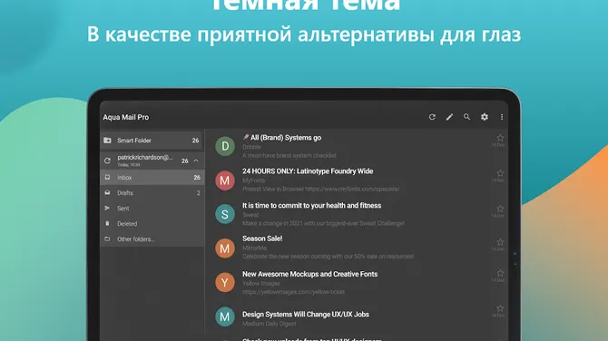
Task: Select the teal S avatar for Sweat
Action: point(225,214)
